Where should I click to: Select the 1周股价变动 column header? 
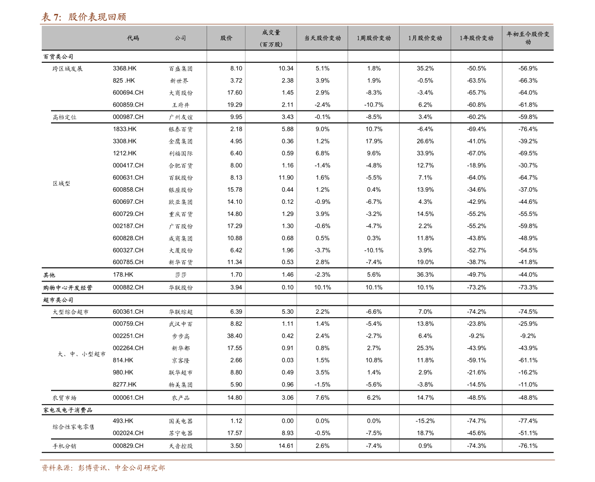pyautogui.click(x=374, y=38)
